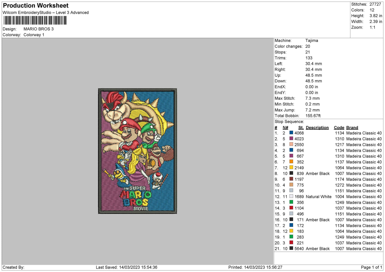
Task: Click the Stop Sequence label
Action: pyautogui.click(x=289, y=122)
